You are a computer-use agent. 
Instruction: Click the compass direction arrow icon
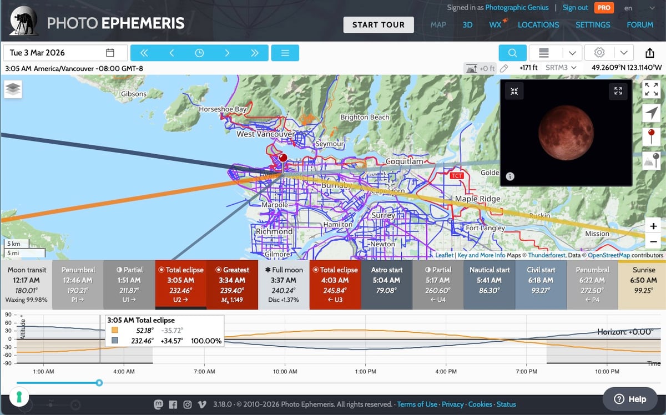(x=651, y=113)
